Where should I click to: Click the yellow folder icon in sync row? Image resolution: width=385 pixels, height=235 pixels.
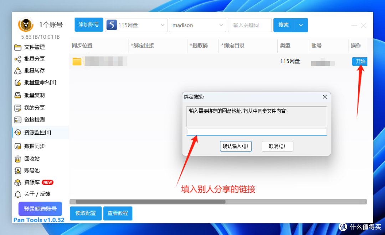[77, 61]
